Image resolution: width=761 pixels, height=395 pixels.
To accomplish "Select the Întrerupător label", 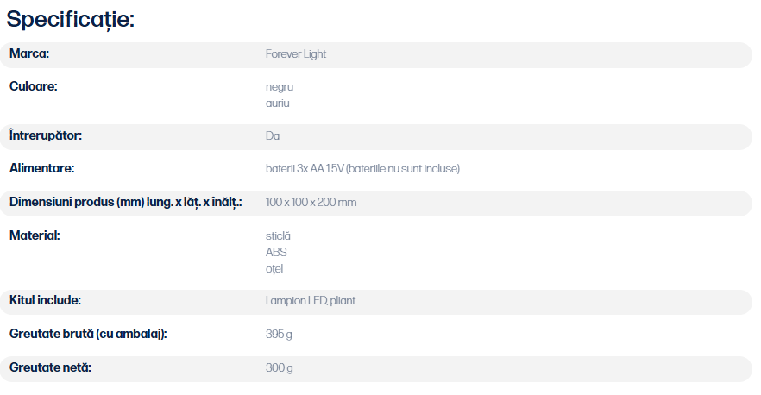I will [46, 135].
